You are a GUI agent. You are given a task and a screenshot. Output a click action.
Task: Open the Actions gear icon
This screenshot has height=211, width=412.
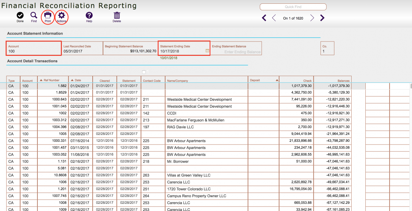(61, 16)
